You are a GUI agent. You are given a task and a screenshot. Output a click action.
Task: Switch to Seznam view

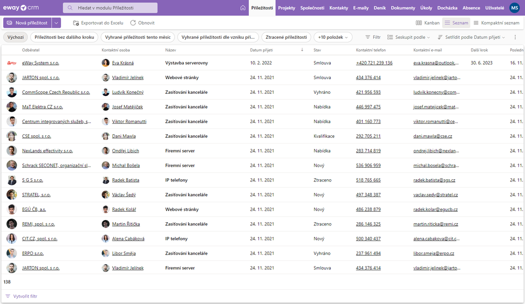(x=456, y=23)
